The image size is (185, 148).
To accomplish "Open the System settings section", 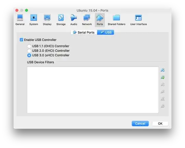I will [34, 20].
